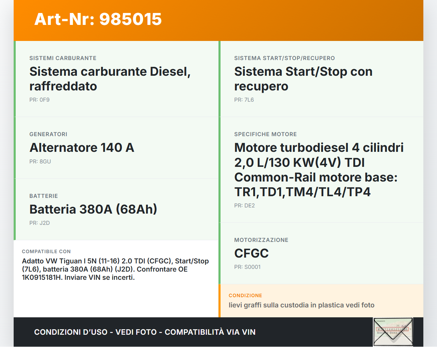Select the 'Alternatore 140 A' heading
The height and width of the screenshot is (347, 437).
pyautogui.click(x=82, y=147)
